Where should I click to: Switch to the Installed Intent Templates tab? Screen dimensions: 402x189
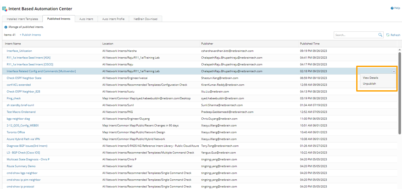tap(22, 19)
